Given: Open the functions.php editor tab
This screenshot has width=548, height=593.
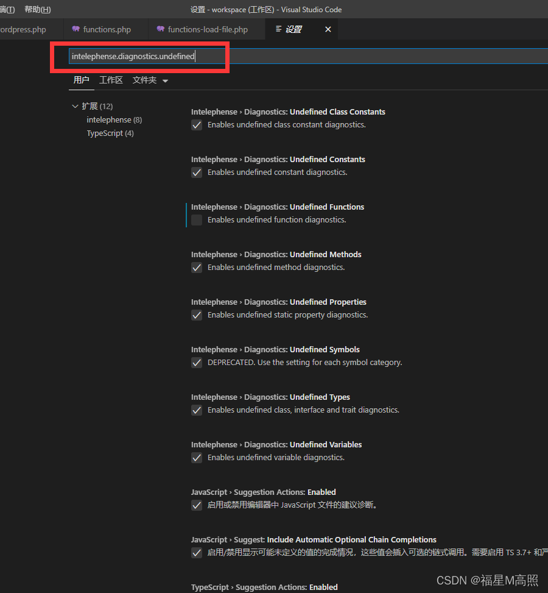Looking at the screenshot, I should coord(107,29).
